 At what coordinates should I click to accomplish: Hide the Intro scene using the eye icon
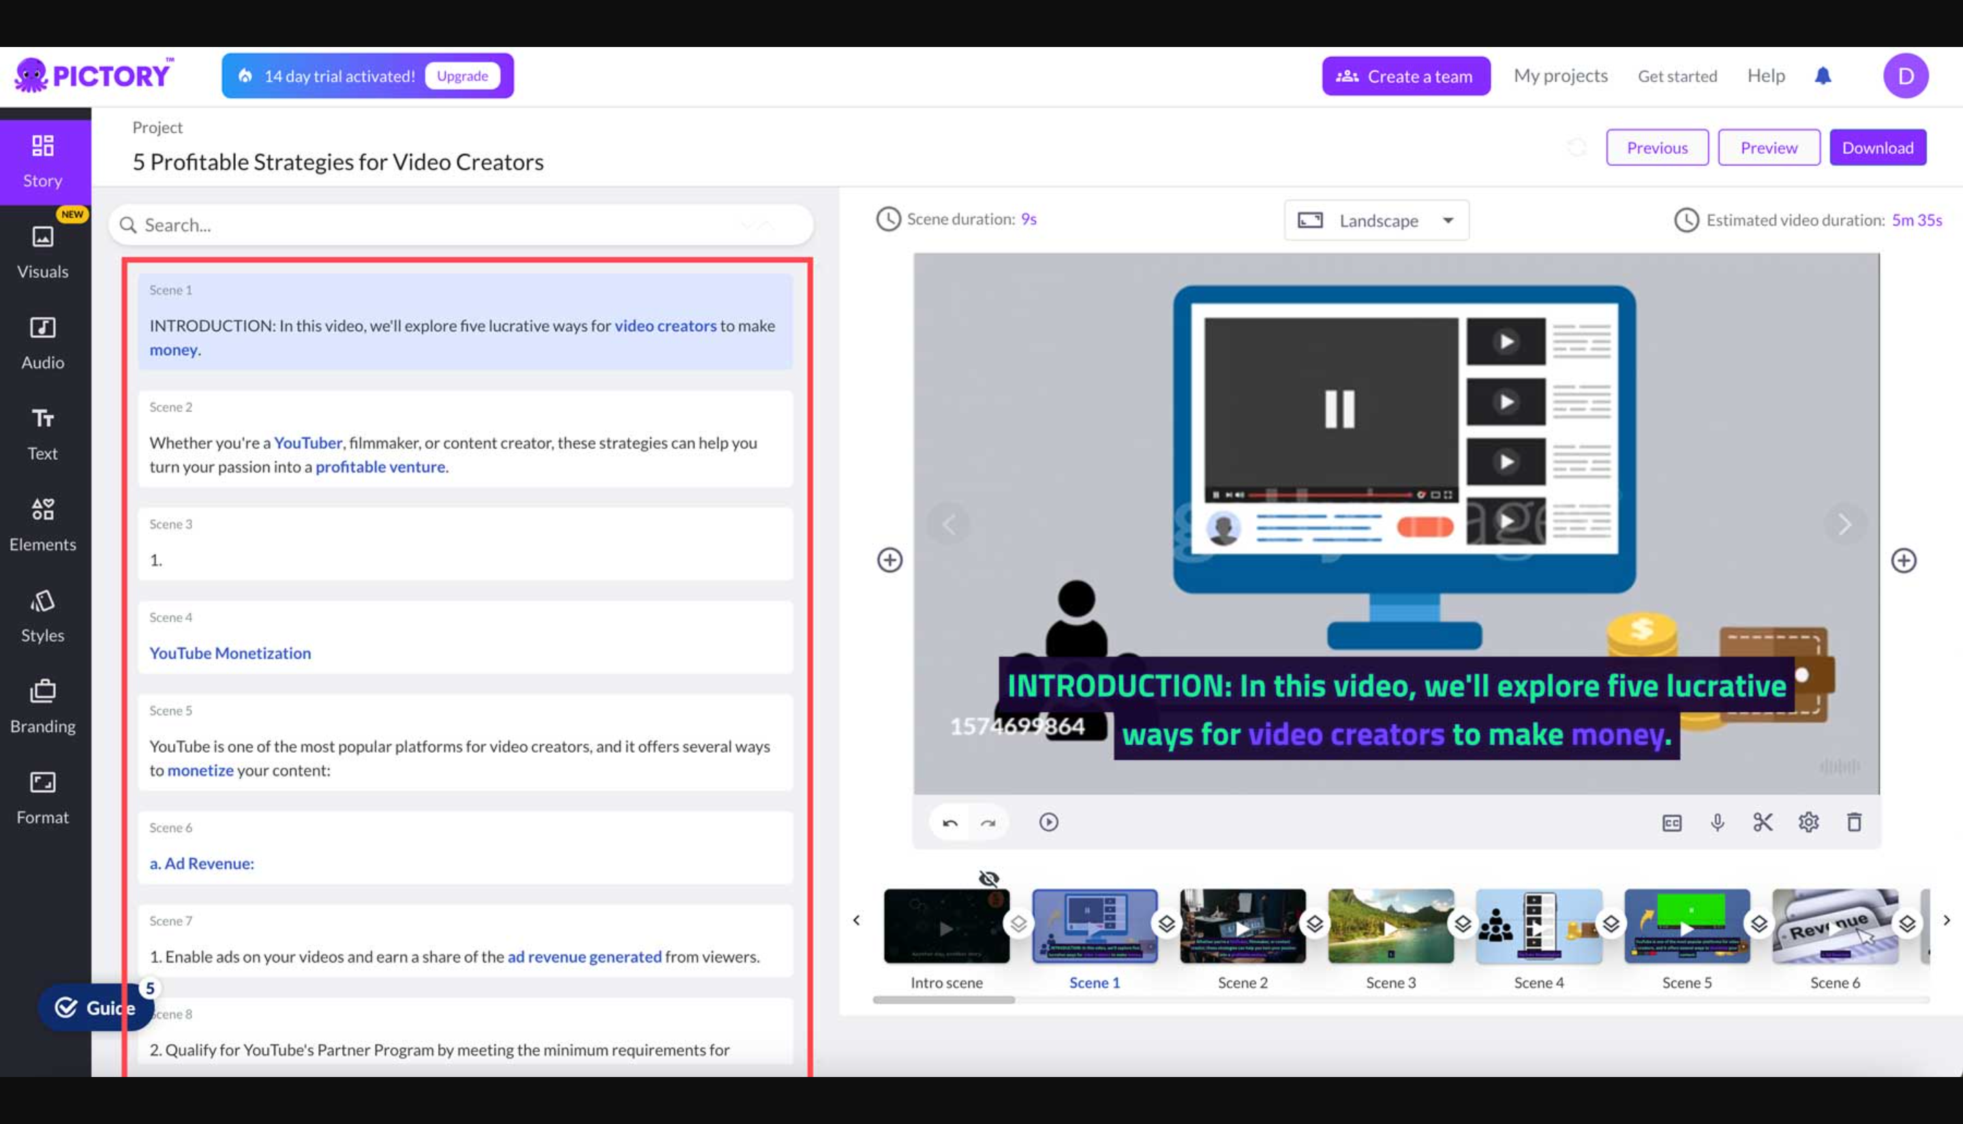(x=988, y=877)
